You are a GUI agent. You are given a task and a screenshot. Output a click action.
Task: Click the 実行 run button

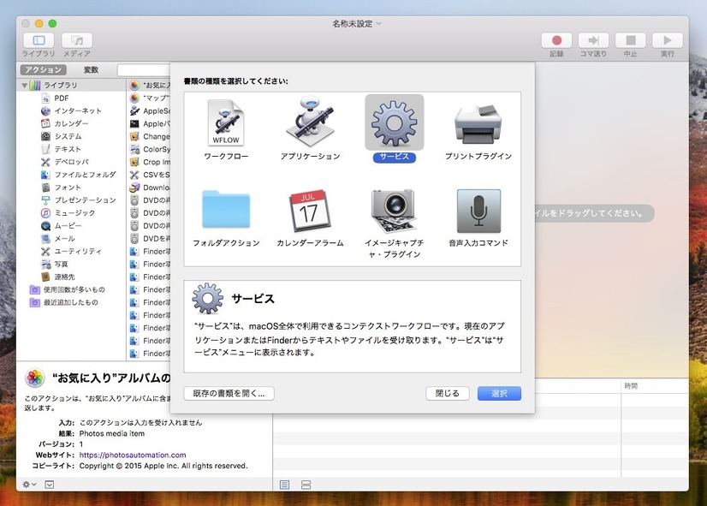pyautogui.click(x=668, y=40)
